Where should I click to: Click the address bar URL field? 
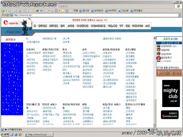pos(94,15)
